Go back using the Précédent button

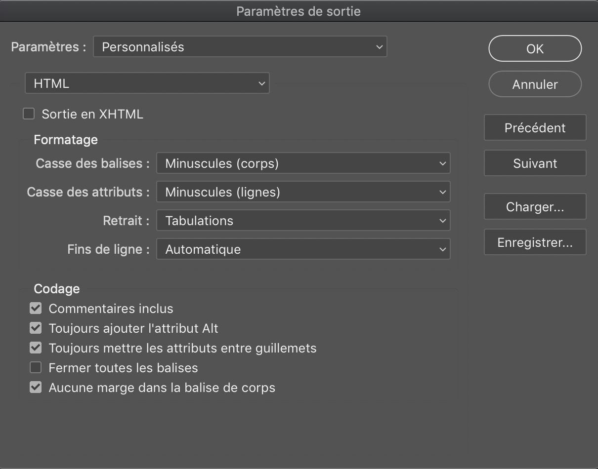[535, 127]
